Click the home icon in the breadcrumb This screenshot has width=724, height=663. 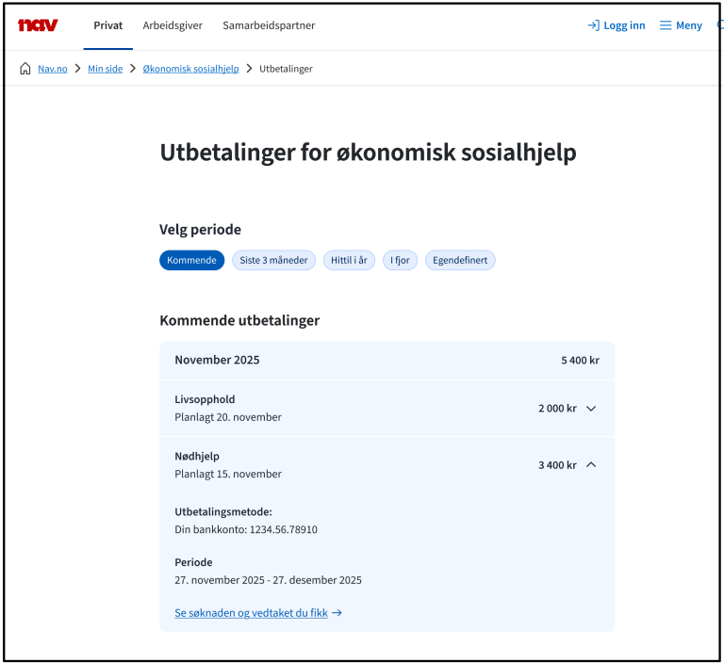[25, 69]
